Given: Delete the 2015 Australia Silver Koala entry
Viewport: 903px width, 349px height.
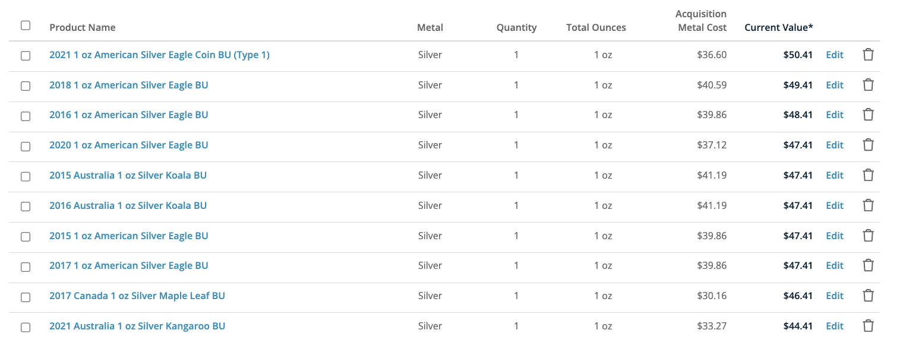Looking at the screenshot, I should 868,175.
